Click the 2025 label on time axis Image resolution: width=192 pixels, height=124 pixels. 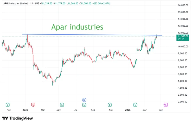tap(25, 110)
